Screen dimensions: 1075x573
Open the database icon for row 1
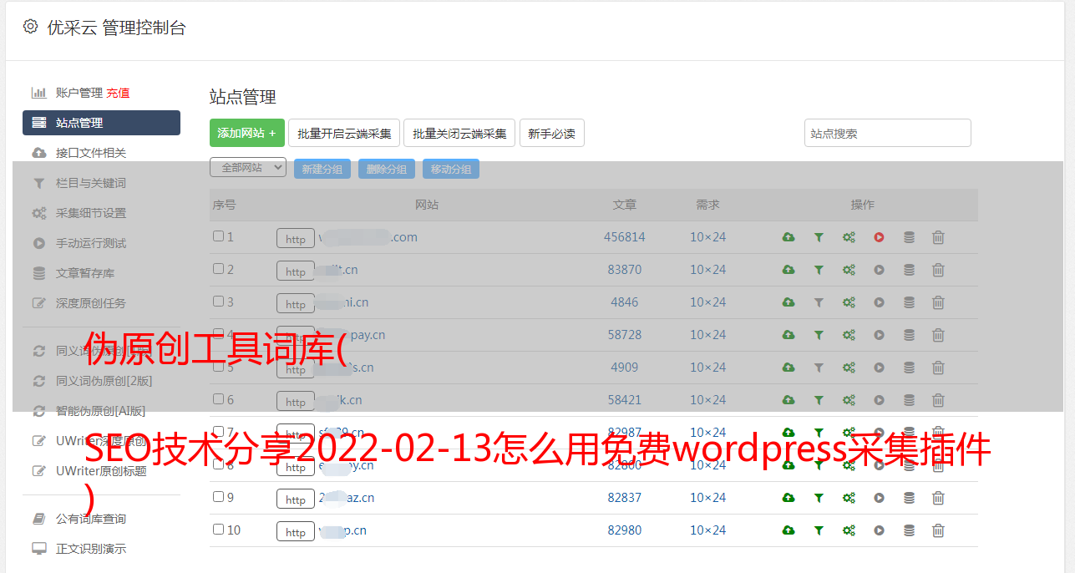pyautogui.click(x=909, y=237)
